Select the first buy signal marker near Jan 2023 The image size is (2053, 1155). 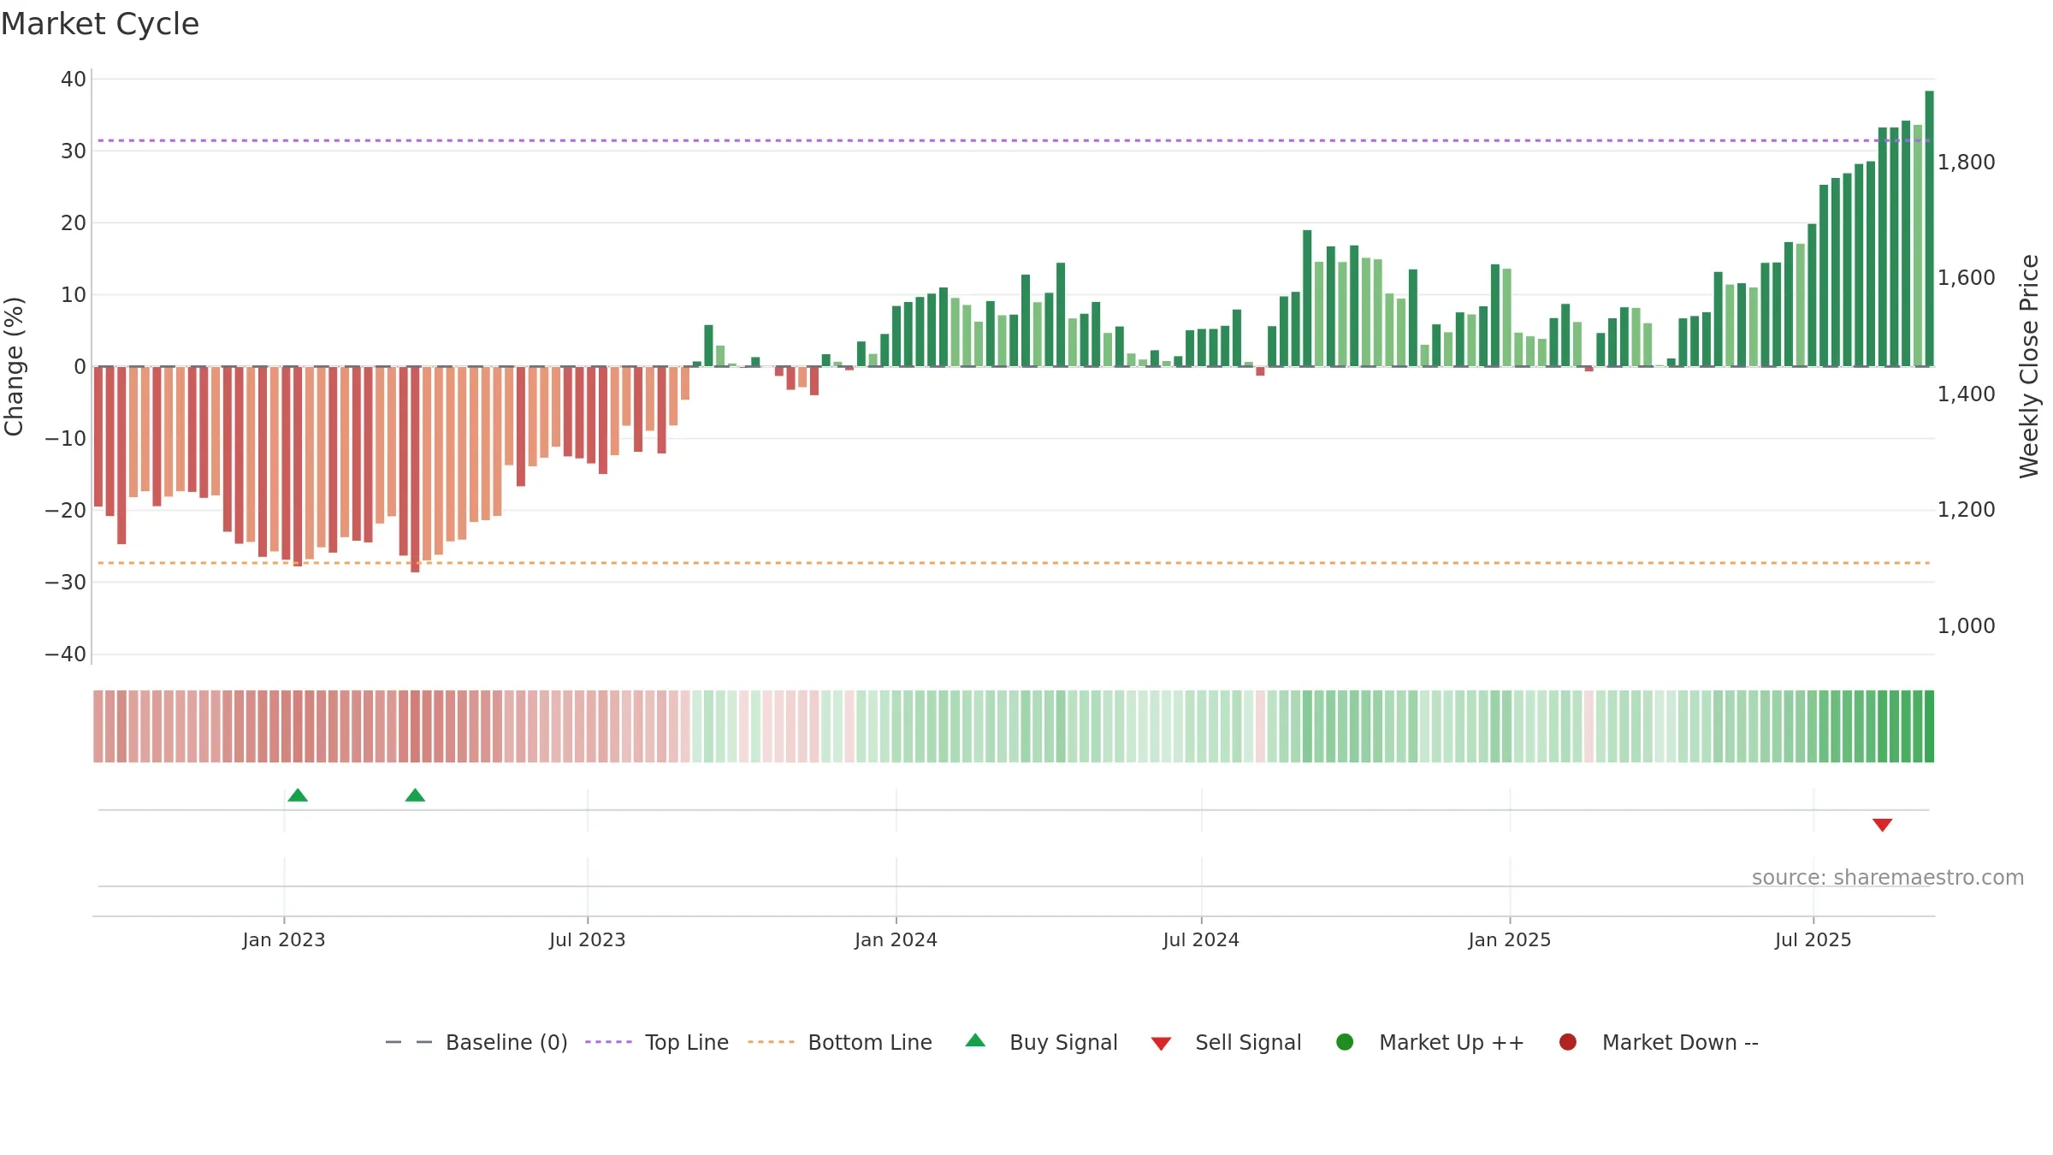point(298,796)
